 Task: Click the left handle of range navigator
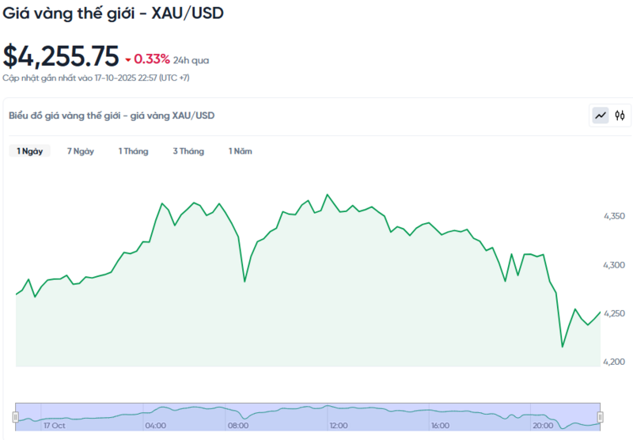click(15, 416)
